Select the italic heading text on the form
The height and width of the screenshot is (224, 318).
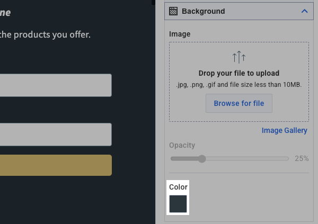pyautogui.click(x=5, y=12)
